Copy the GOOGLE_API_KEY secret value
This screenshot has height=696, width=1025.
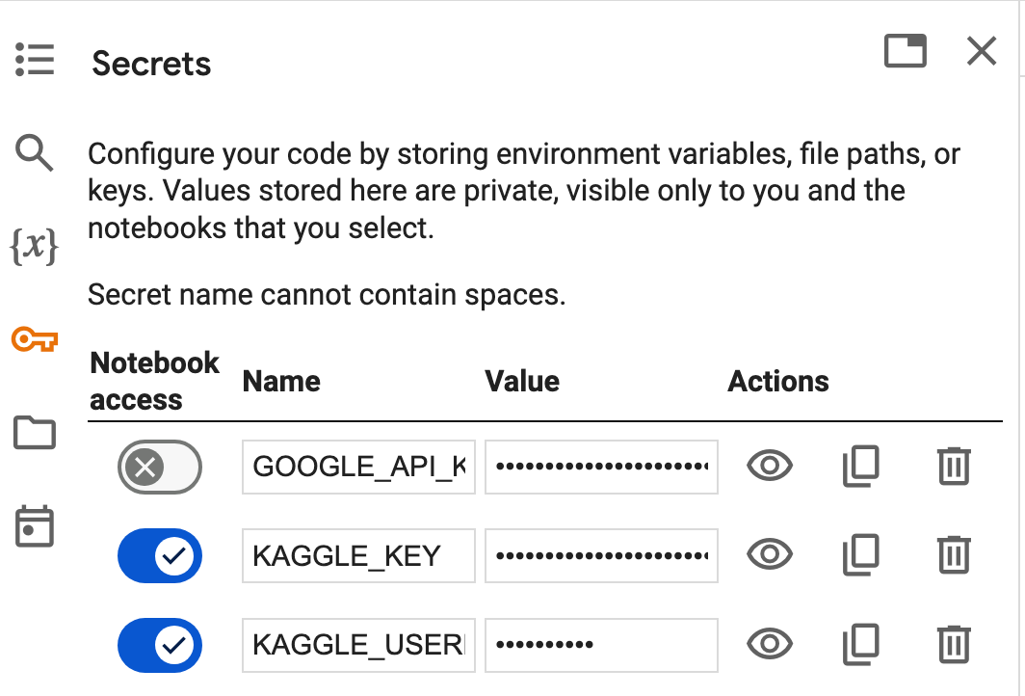click(x=860, y=468)
